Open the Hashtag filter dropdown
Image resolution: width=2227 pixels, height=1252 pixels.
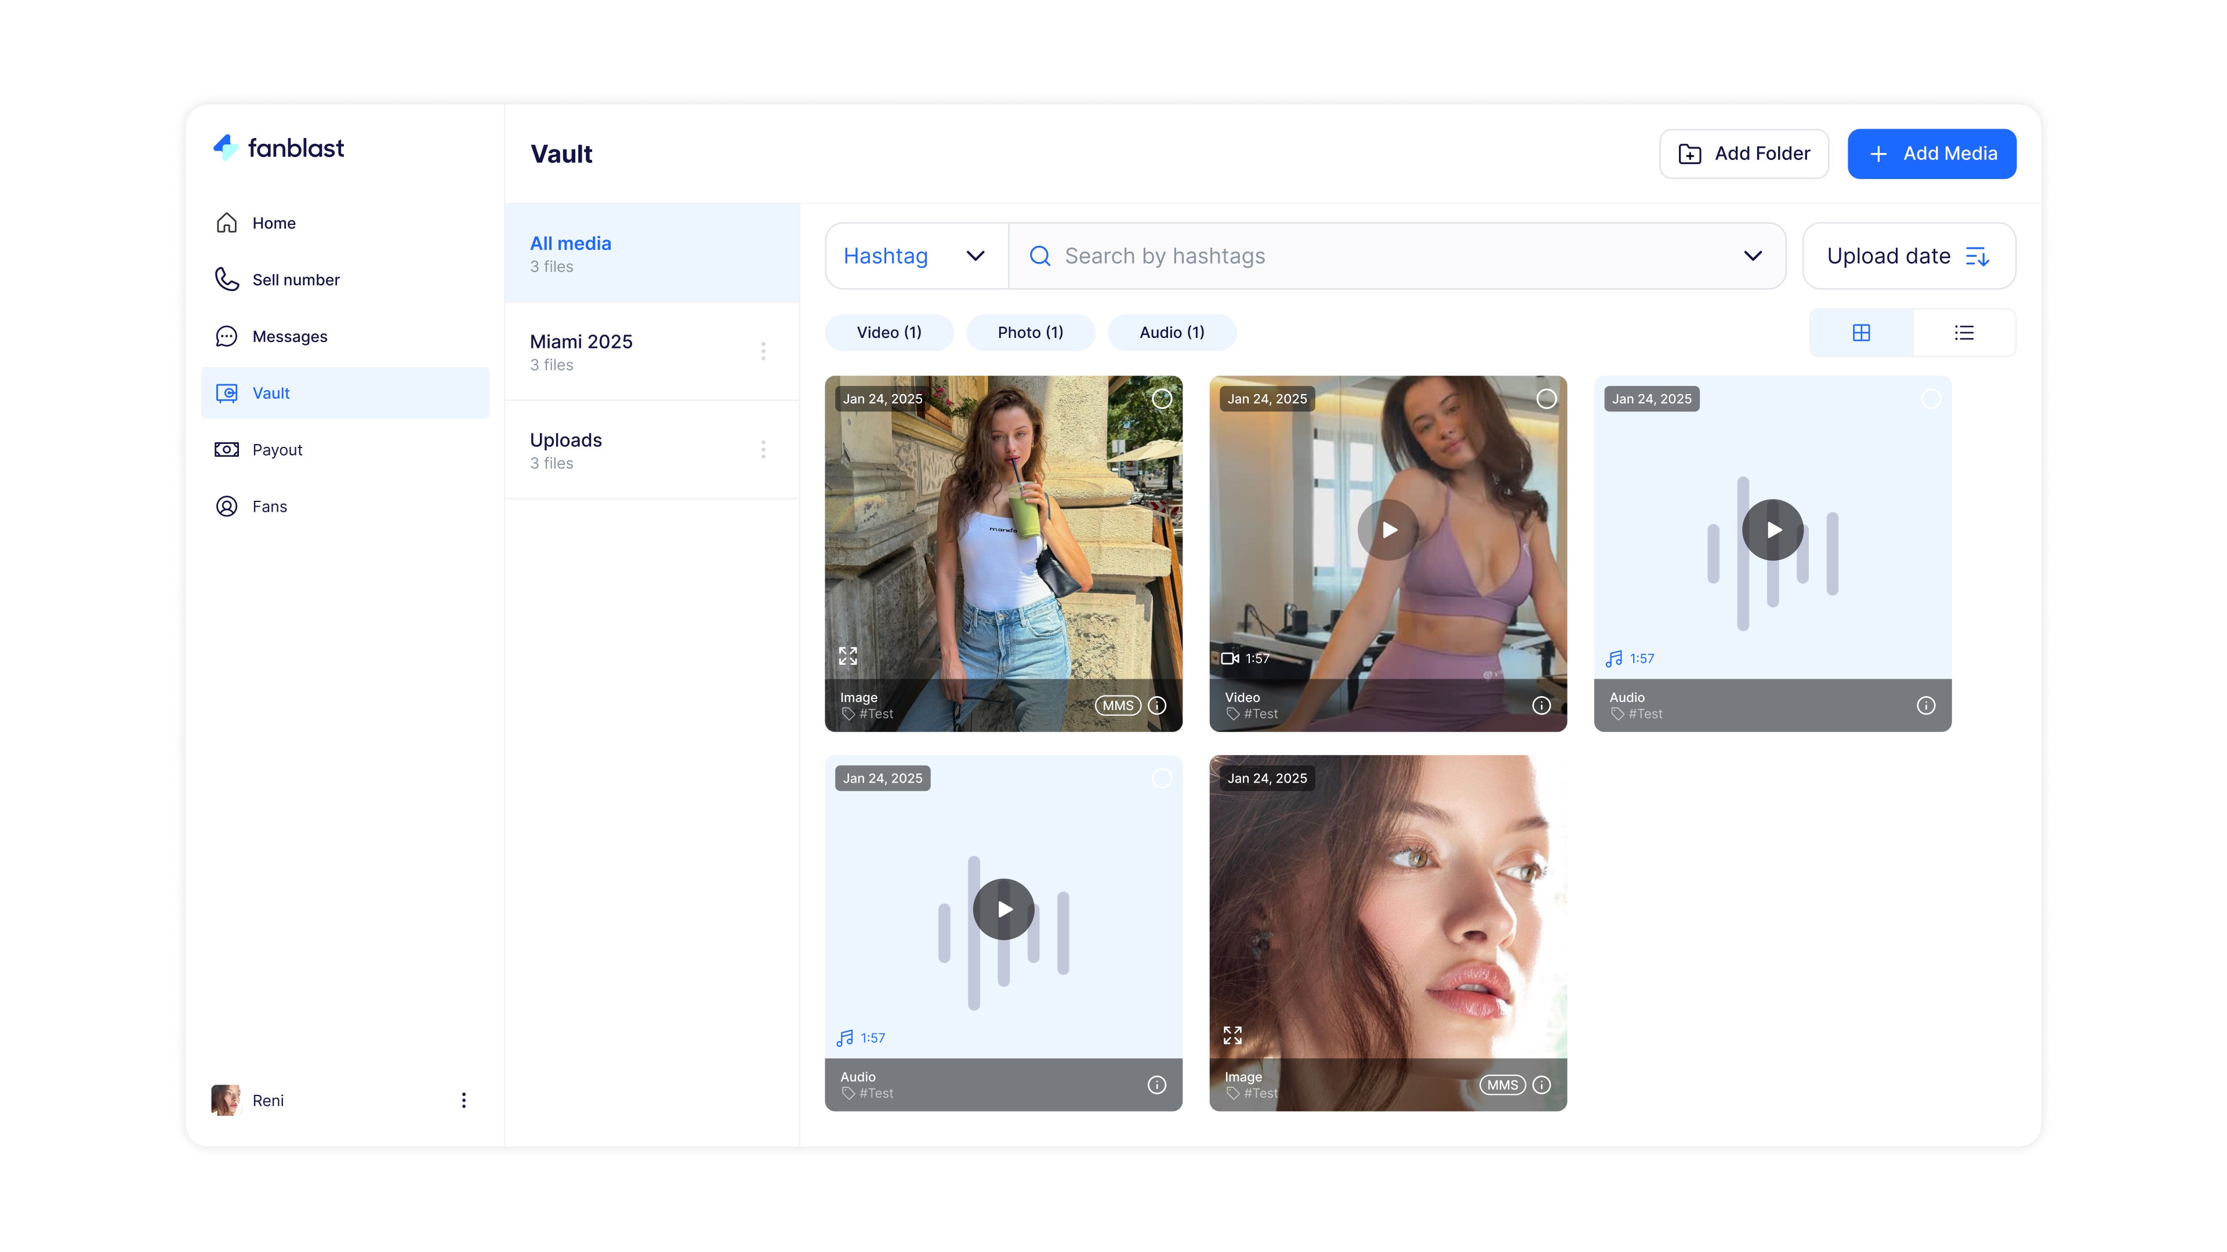(915, 256)
